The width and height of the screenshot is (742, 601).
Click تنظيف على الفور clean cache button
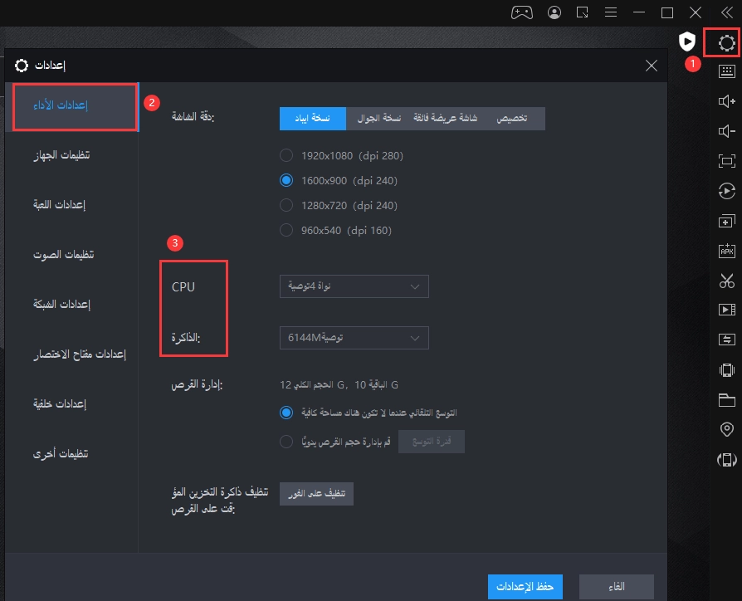coord(316,494)
